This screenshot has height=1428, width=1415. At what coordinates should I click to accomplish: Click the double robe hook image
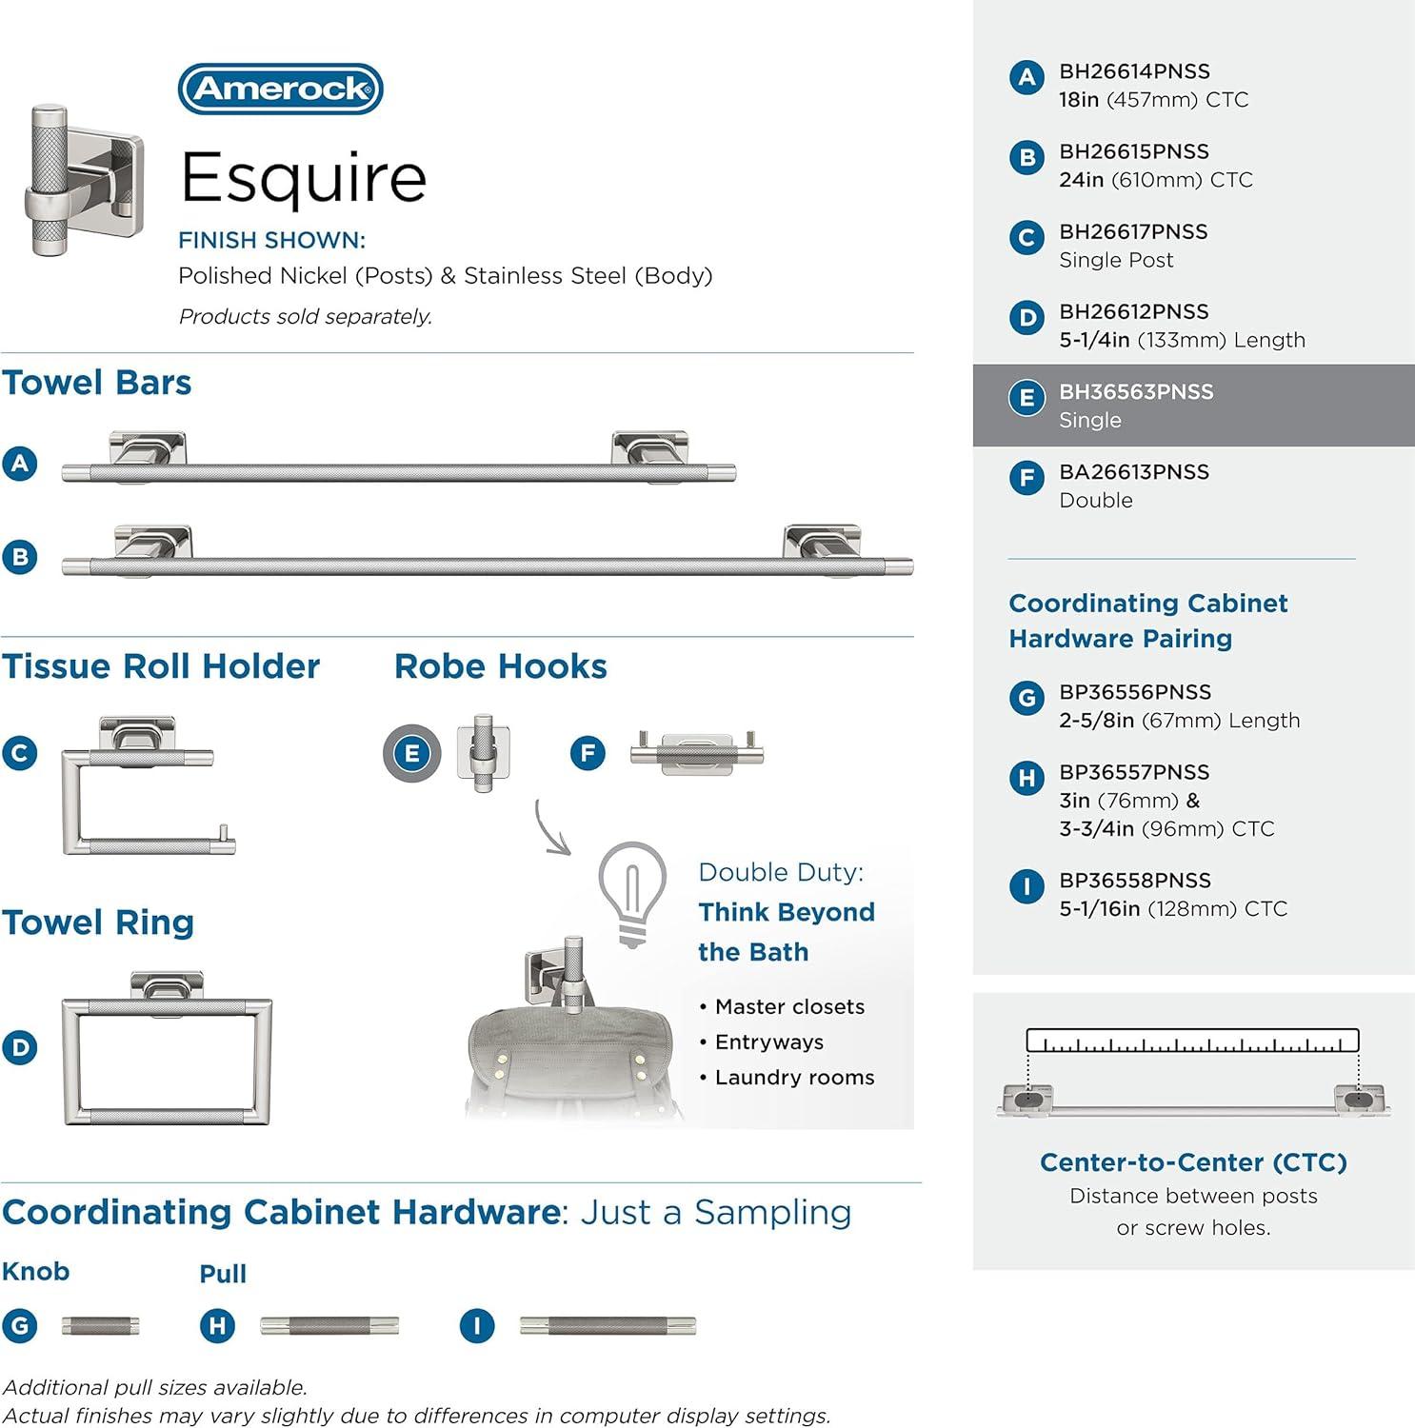point(697,752)
